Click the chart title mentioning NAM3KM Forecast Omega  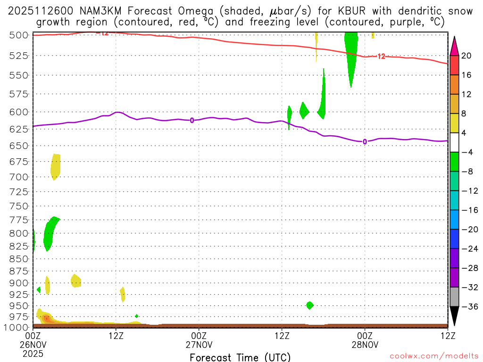240,16
